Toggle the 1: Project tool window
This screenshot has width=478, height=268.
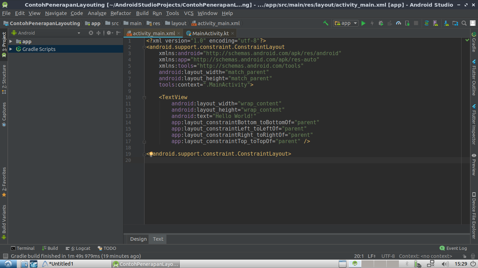click(4, 45)
